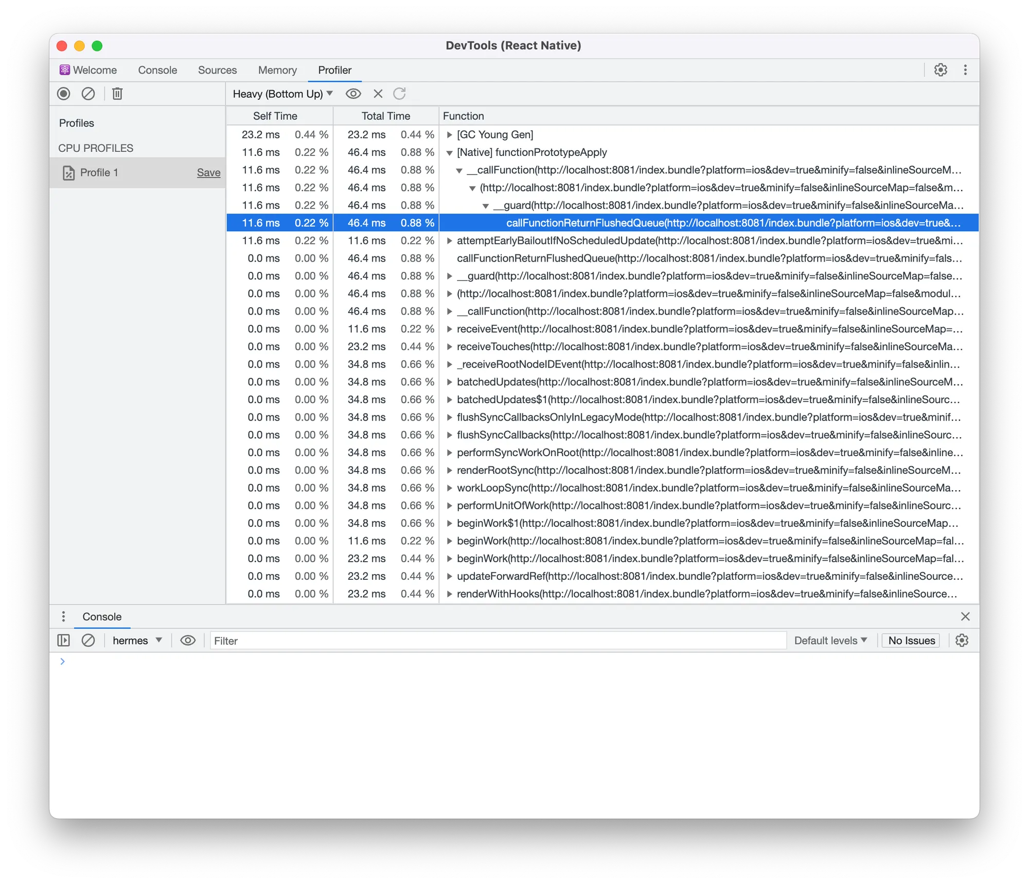Show the console sidebar panel icon

(63, 640)
